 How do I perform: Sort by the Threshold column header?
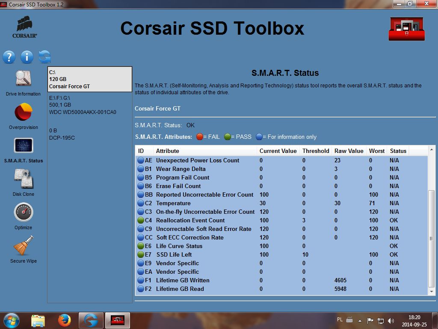[316, 151]
